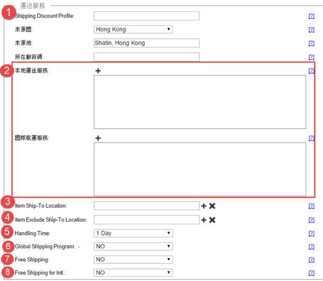
Task: Expand the Handling Time dropdown
Action: [133, 233]
